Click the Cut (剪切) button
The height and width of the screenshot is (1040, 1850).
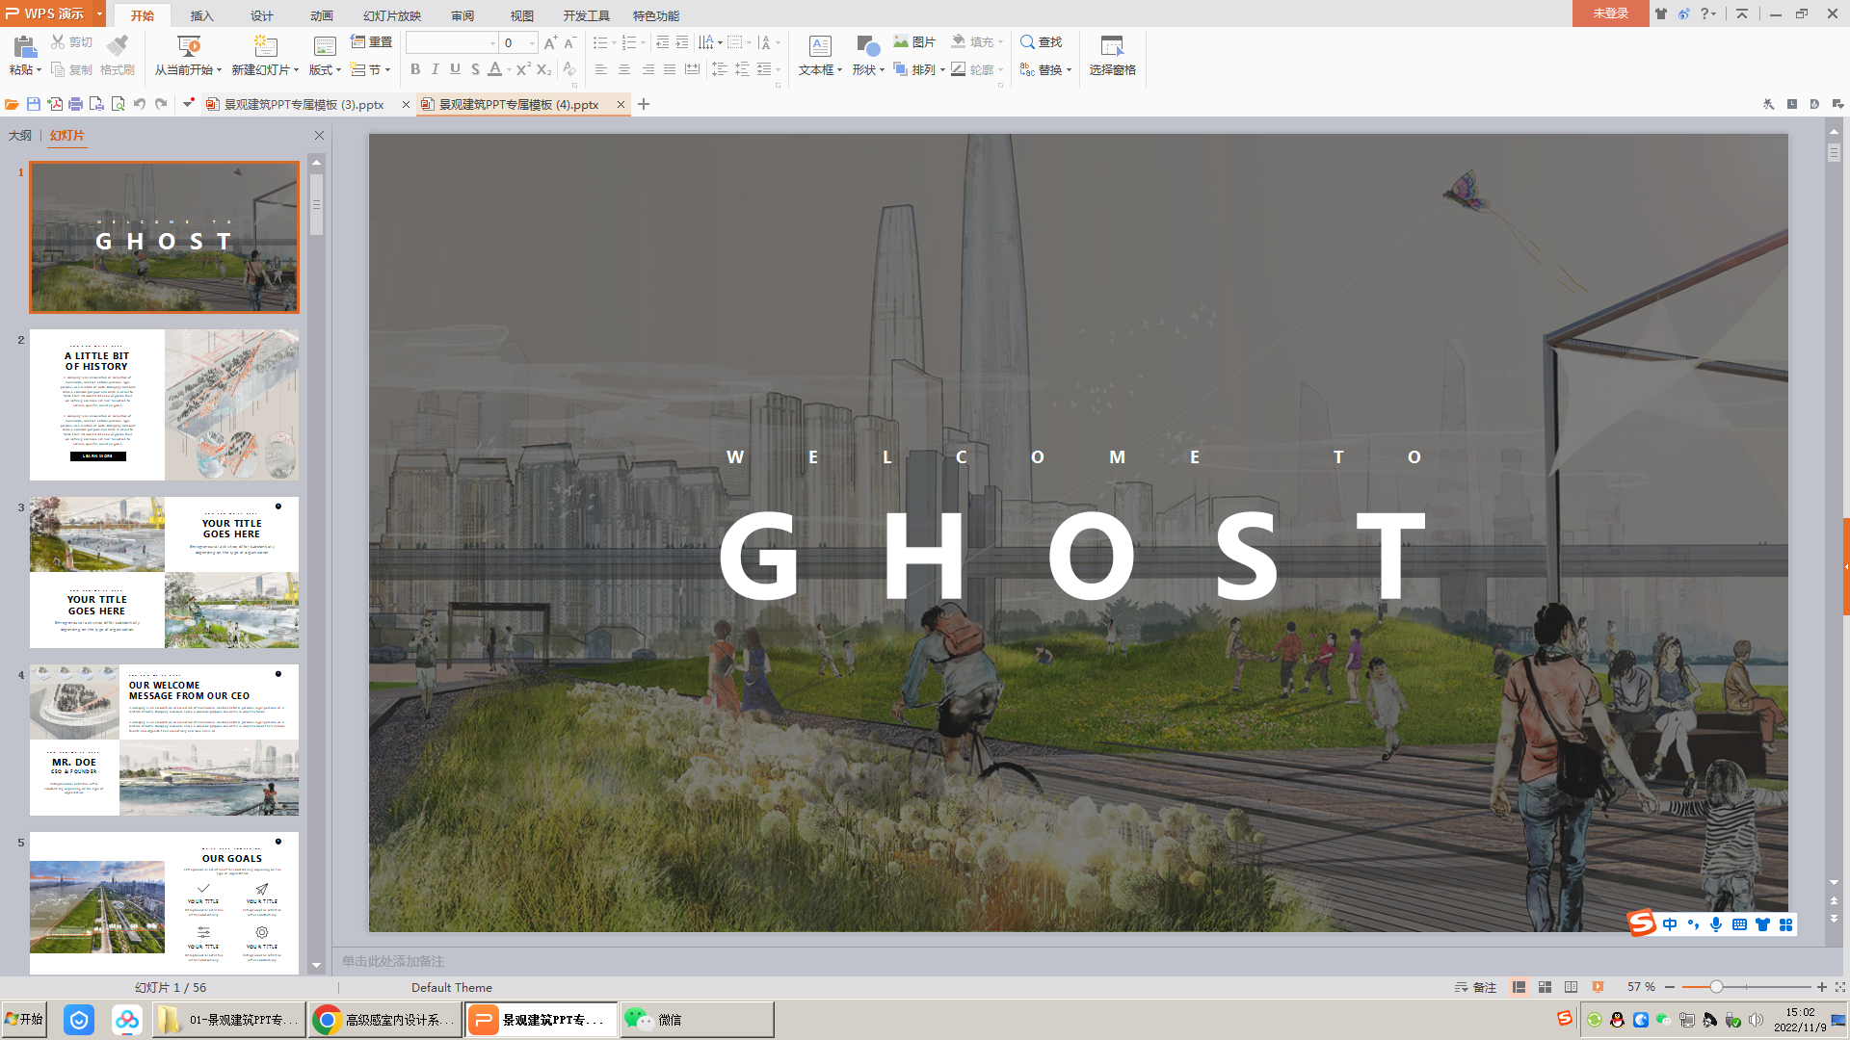[72, 41]
